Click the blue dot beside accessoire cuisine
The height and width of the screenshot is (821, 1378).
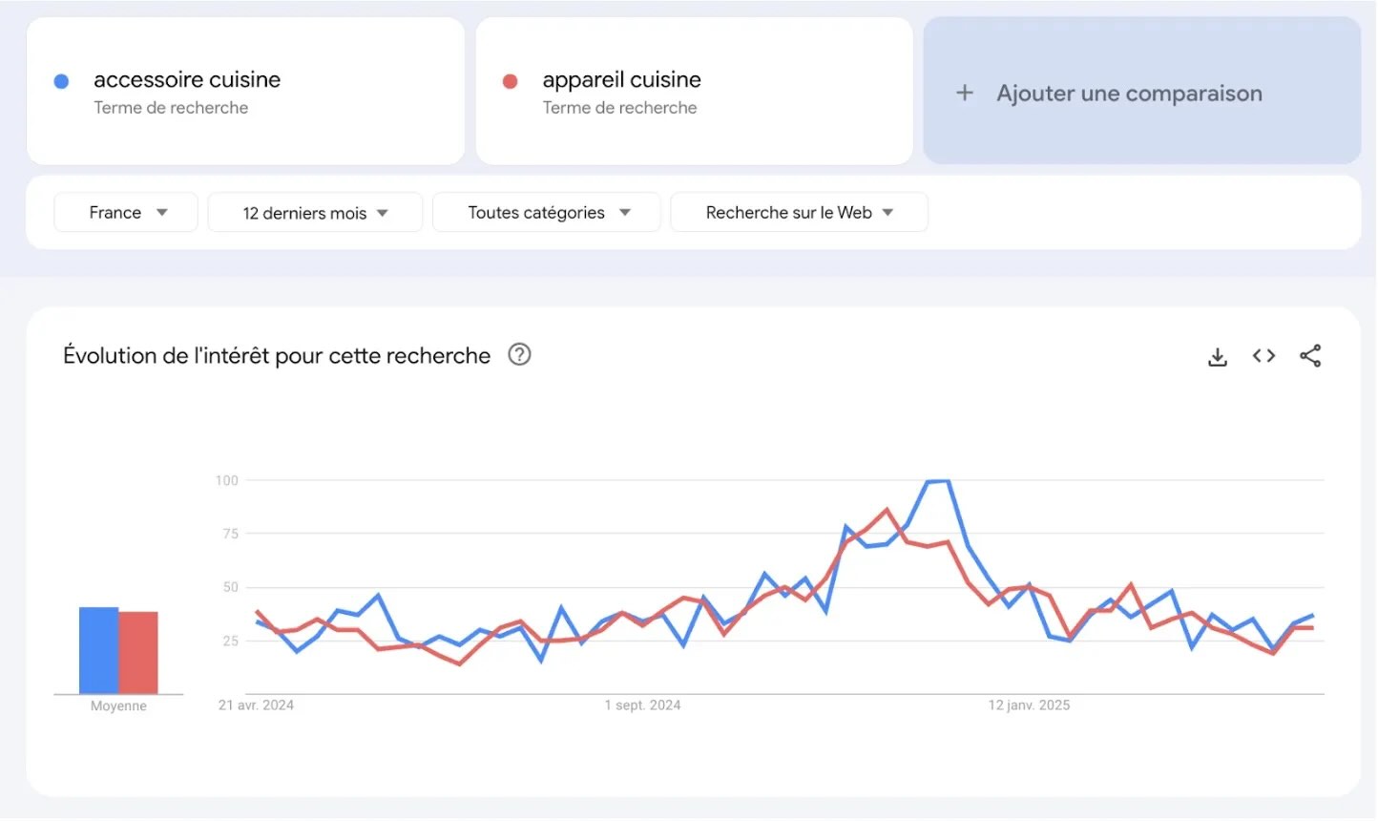61,81
